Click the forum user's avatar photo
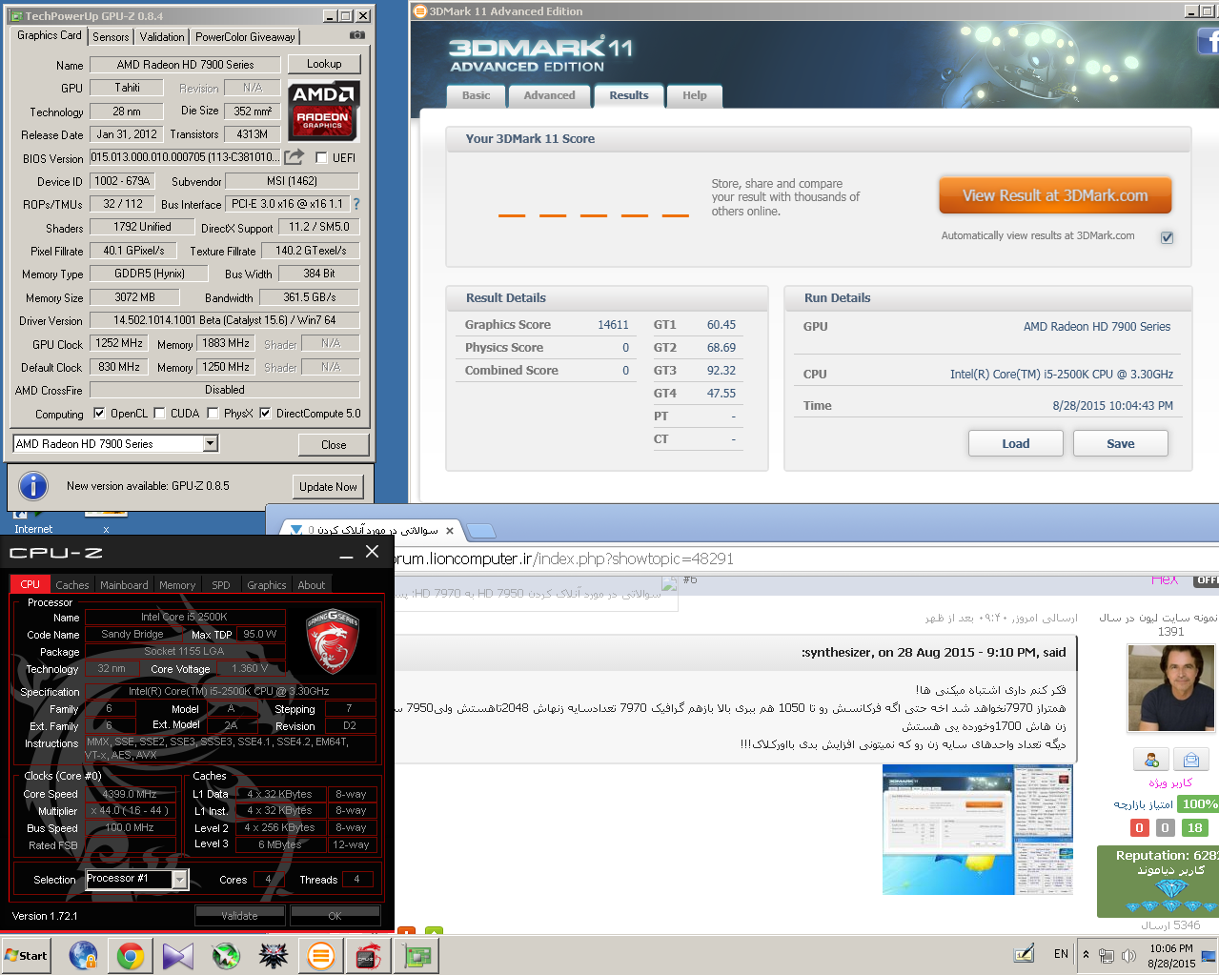Screen dimensions: 1219x975 (1170, 688)
